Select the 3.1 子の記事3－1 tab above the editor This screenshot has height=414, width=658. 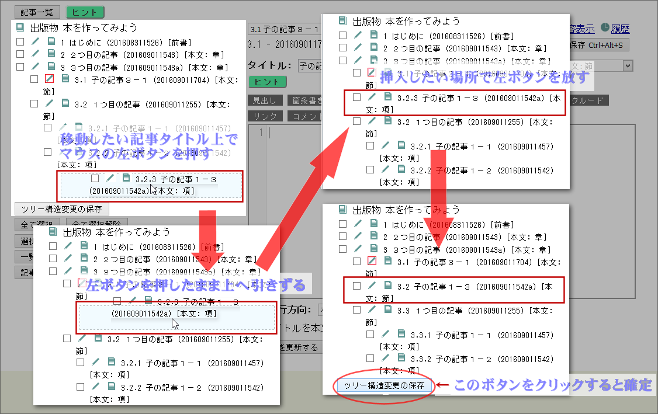(285, 29)
